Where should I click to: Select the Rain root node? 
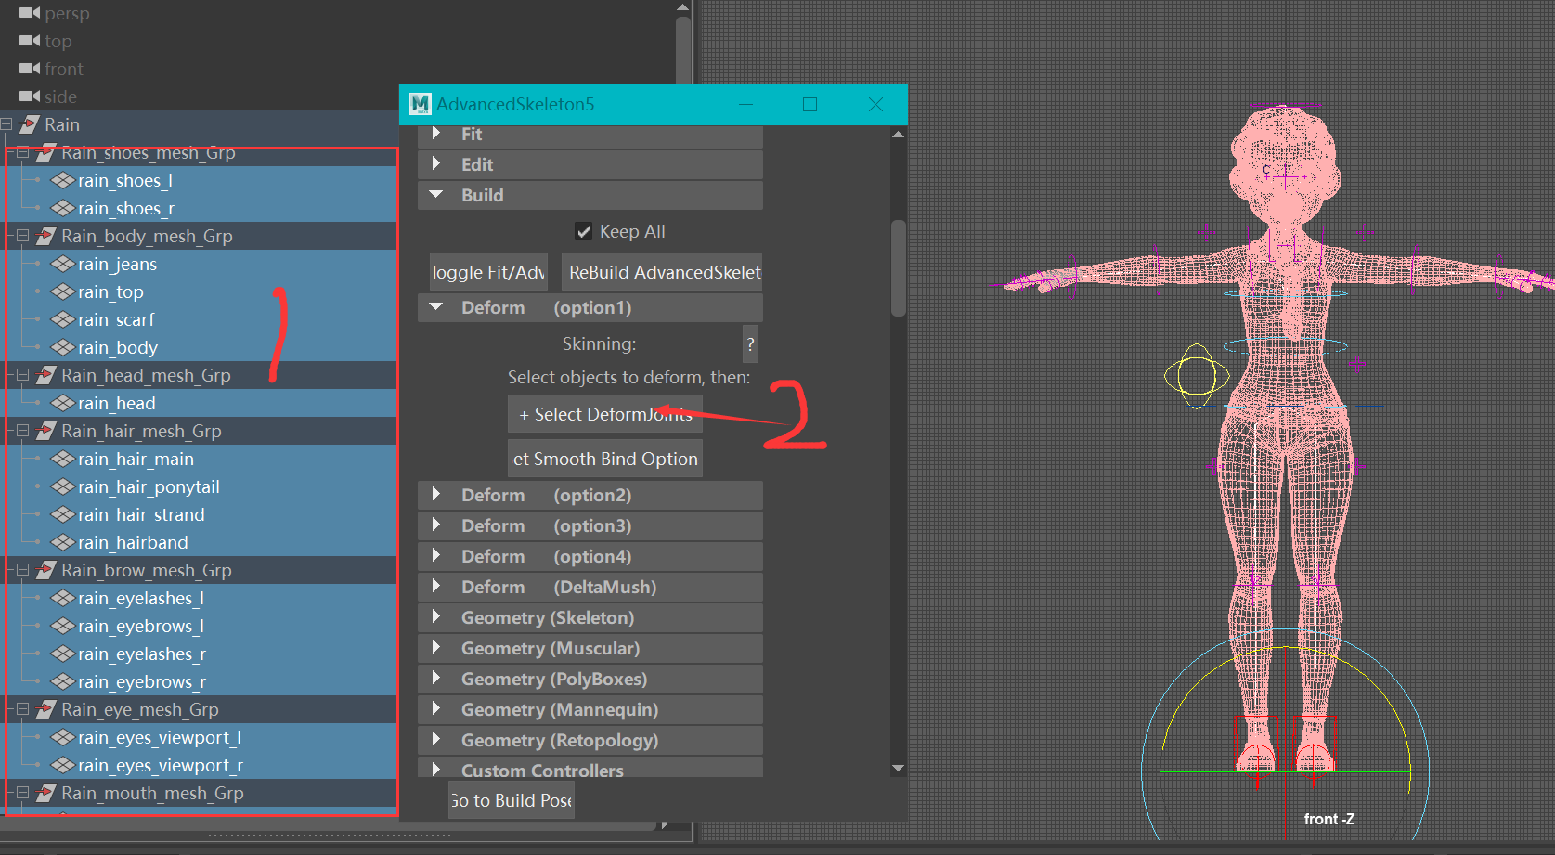pos(61,123)
